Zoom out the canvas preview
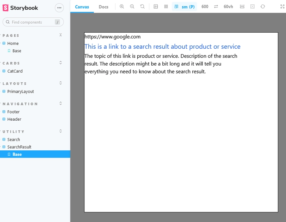286x222 pixels. (x=132, y=6)
